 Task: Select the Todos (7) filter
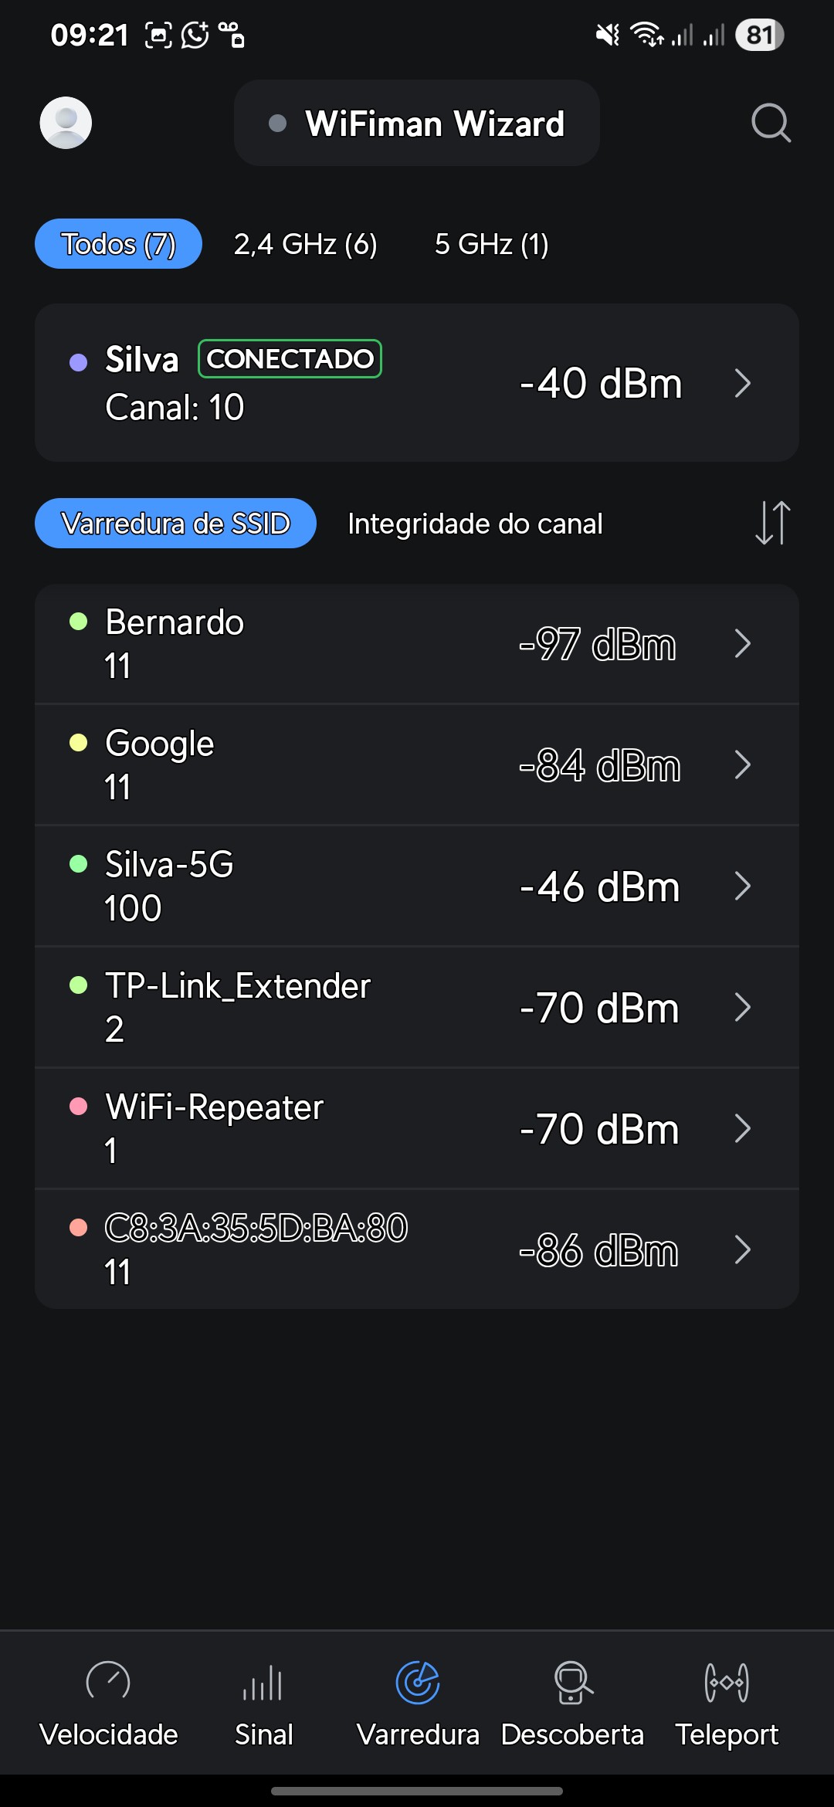click(x=118, y=244)
